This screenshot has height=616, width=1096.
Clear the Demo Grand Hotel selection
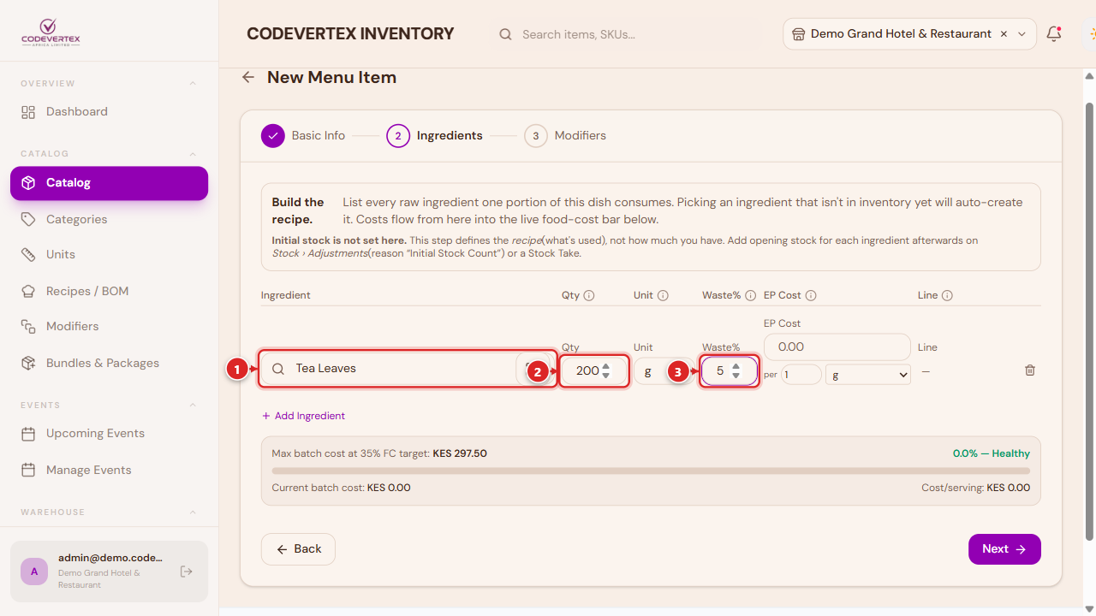pos(1004,34)
